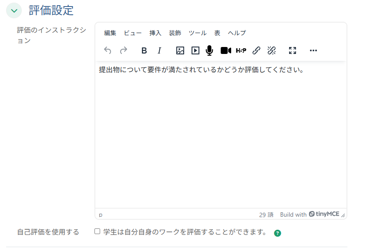Record audio with the microphone icon
This screenshot has height=248, width=377.
coord(209,50)
